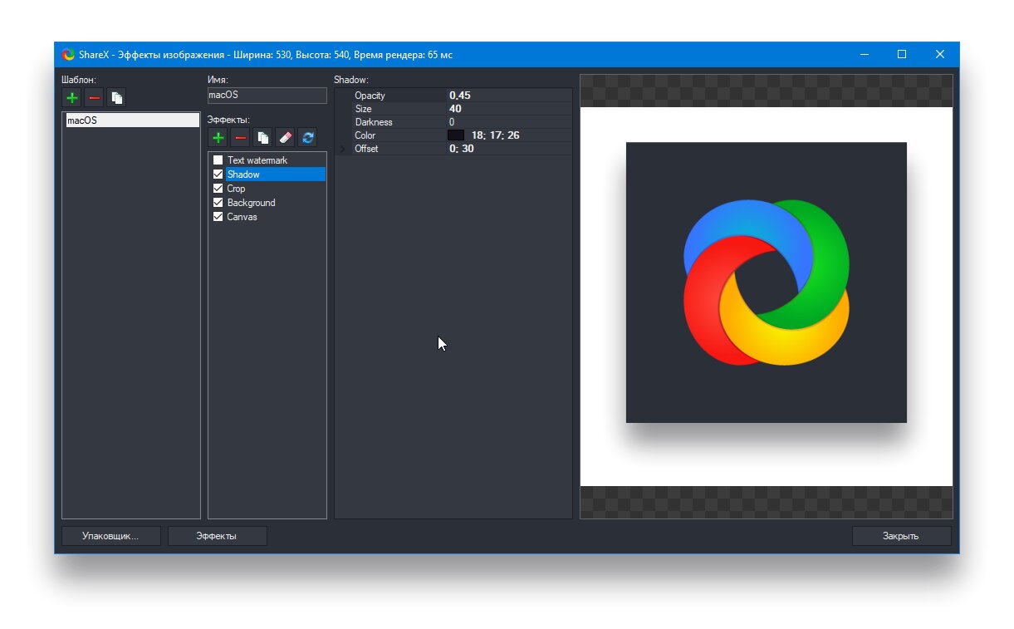Click the Offset value 0; 30
The width and height of the screenshot is (1014, 629).
click(x=462, y=149)
